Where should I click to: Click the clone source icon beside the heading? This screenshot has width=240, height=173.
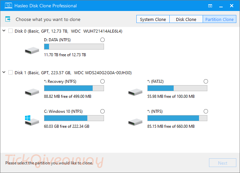[x=8, y=19]
